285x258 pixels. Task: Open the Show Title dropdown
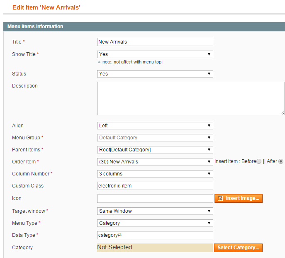click(x=155, y=54)
